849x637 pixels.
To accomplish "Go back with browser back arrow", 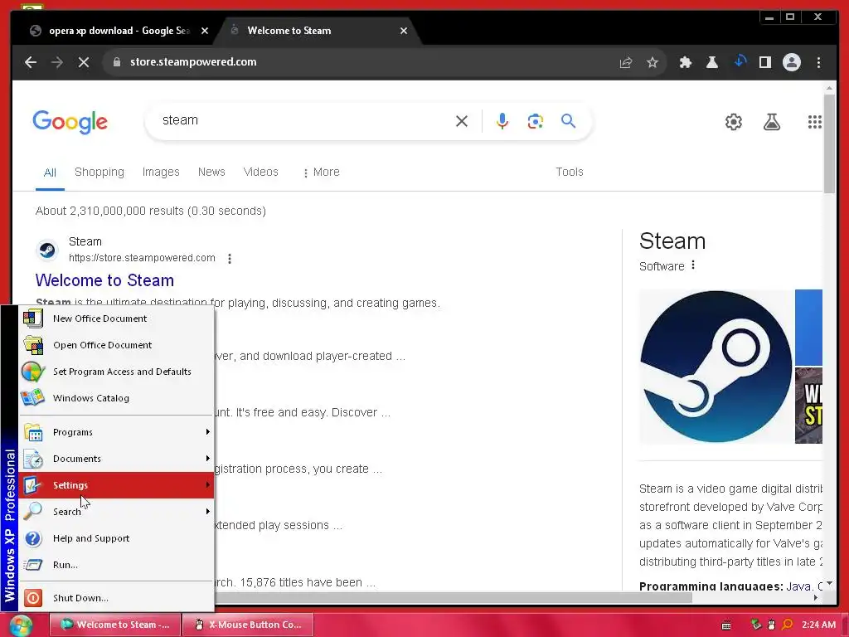I will 31,62.
